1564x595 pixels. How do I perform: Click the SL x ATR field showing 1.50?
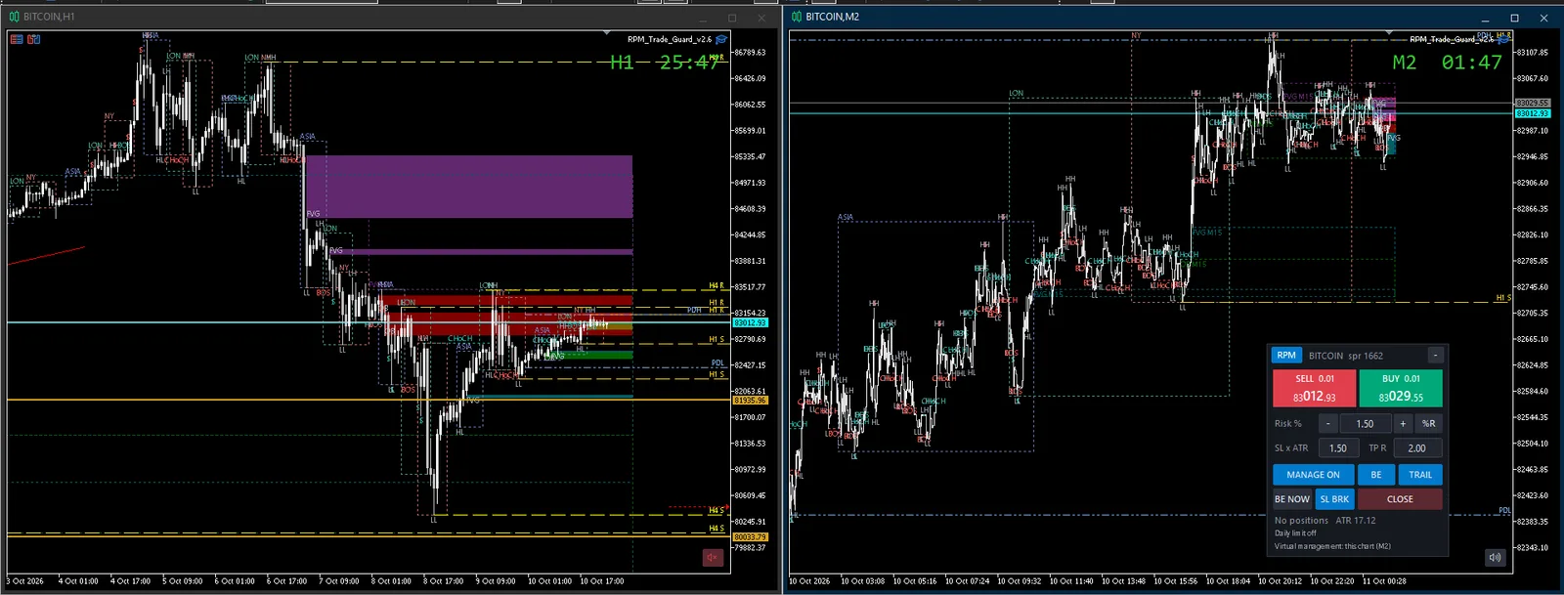1338,448
